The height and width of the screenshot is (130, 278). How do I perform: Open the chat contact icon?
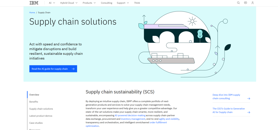[x=245, y=3]
